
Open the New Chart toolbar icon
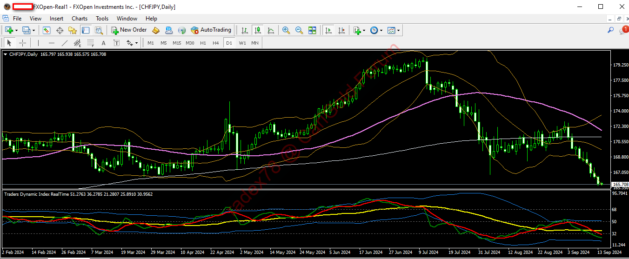pyautogui.click(x=9, y=30)
